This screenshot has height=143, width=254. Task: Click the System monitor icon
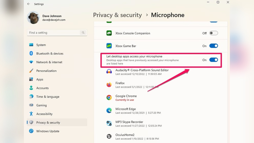(31, 45)
